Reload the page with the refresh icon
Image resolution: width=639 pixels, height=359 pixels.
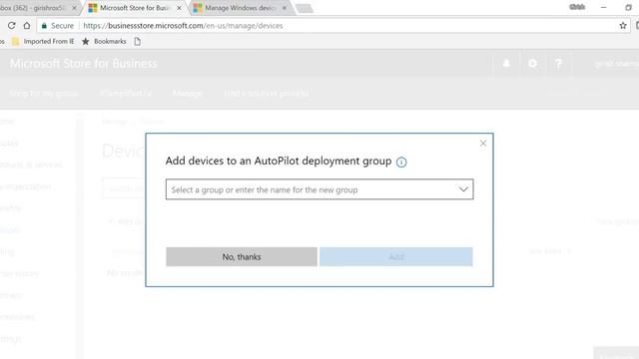11,25
